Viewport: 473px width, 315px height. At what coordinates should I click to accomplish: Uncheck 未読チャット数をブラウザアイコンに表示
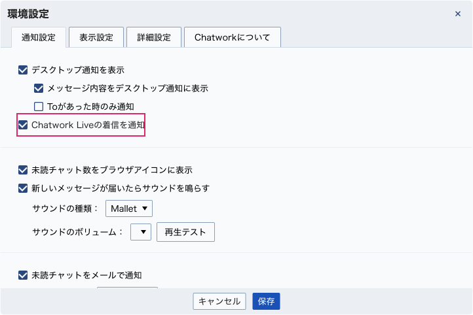23,170
